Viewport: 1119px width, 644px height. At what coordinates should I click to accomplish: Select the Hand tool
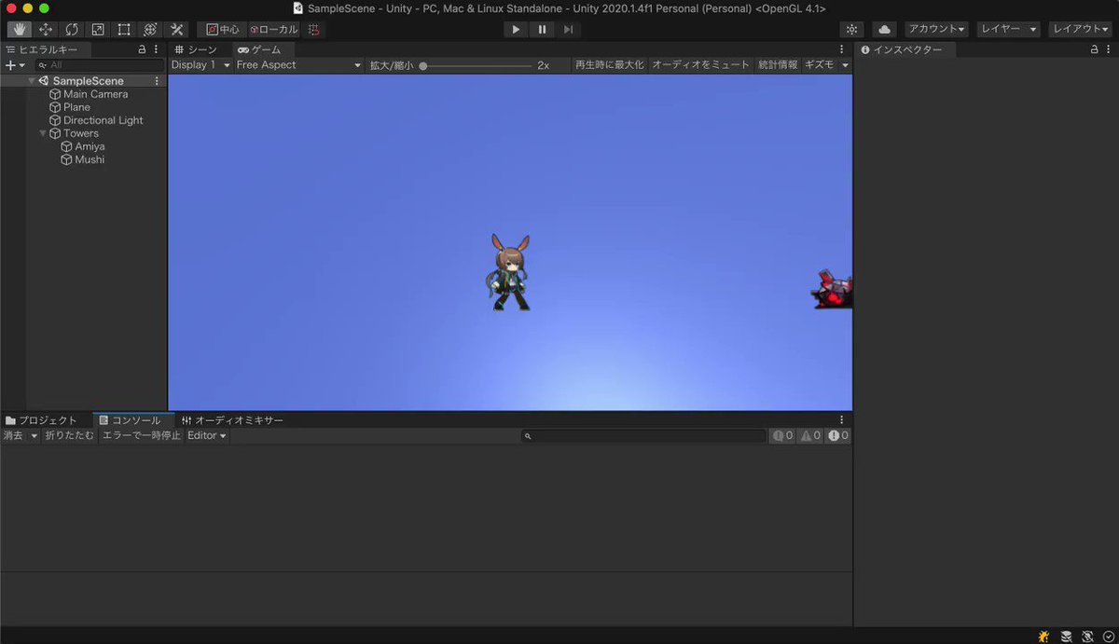20,29
